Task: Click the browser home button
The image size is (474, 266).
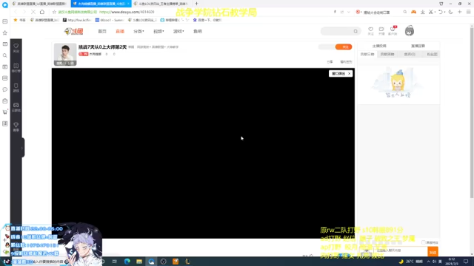Action: [42, 12]
